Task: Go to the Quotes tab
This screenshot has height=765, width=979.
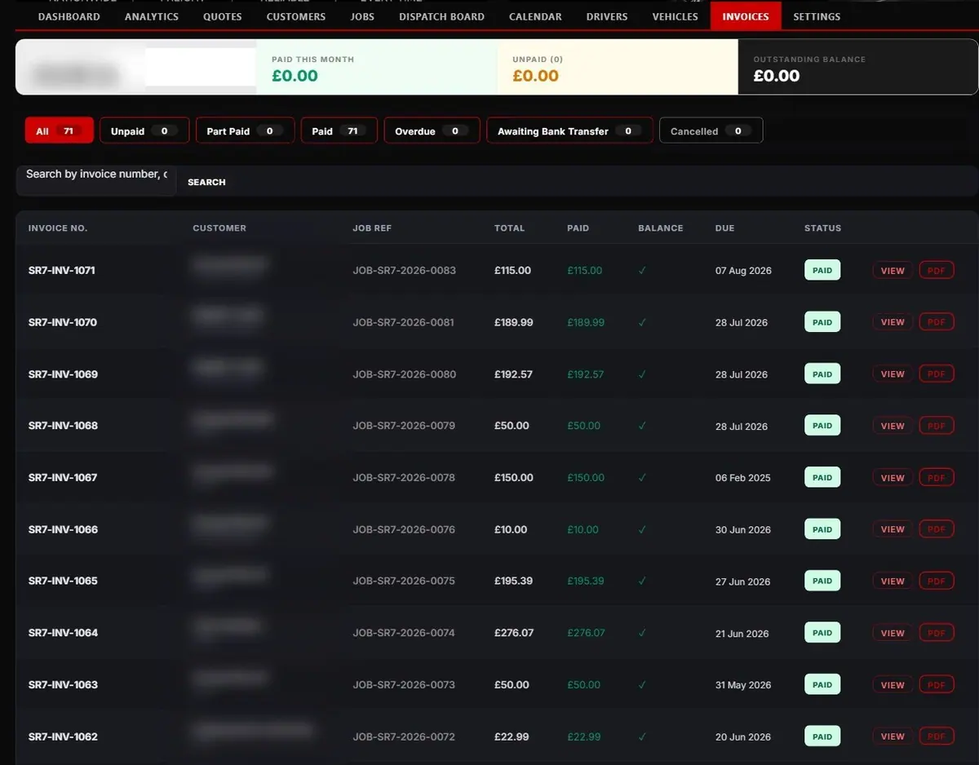Action: [x=223, y=16]
